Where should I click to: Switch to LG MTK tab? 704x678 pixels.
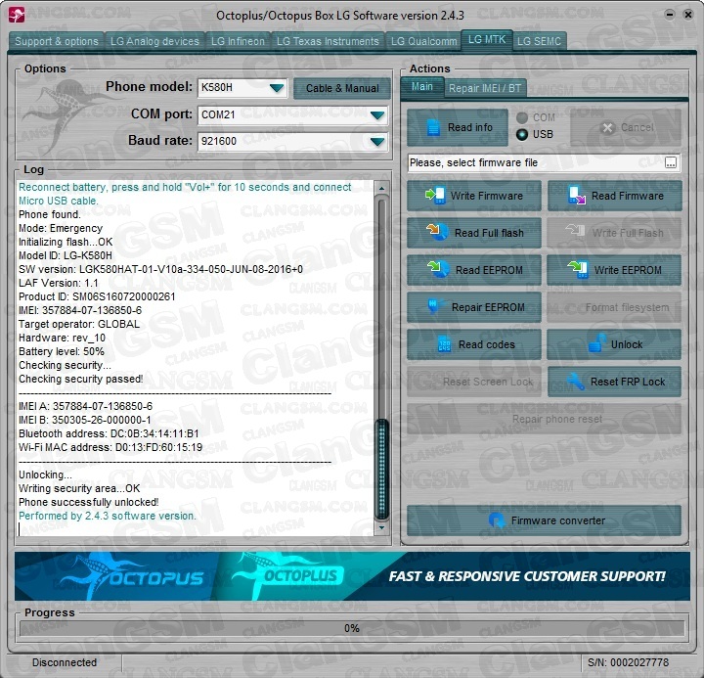tap(487, 40)
